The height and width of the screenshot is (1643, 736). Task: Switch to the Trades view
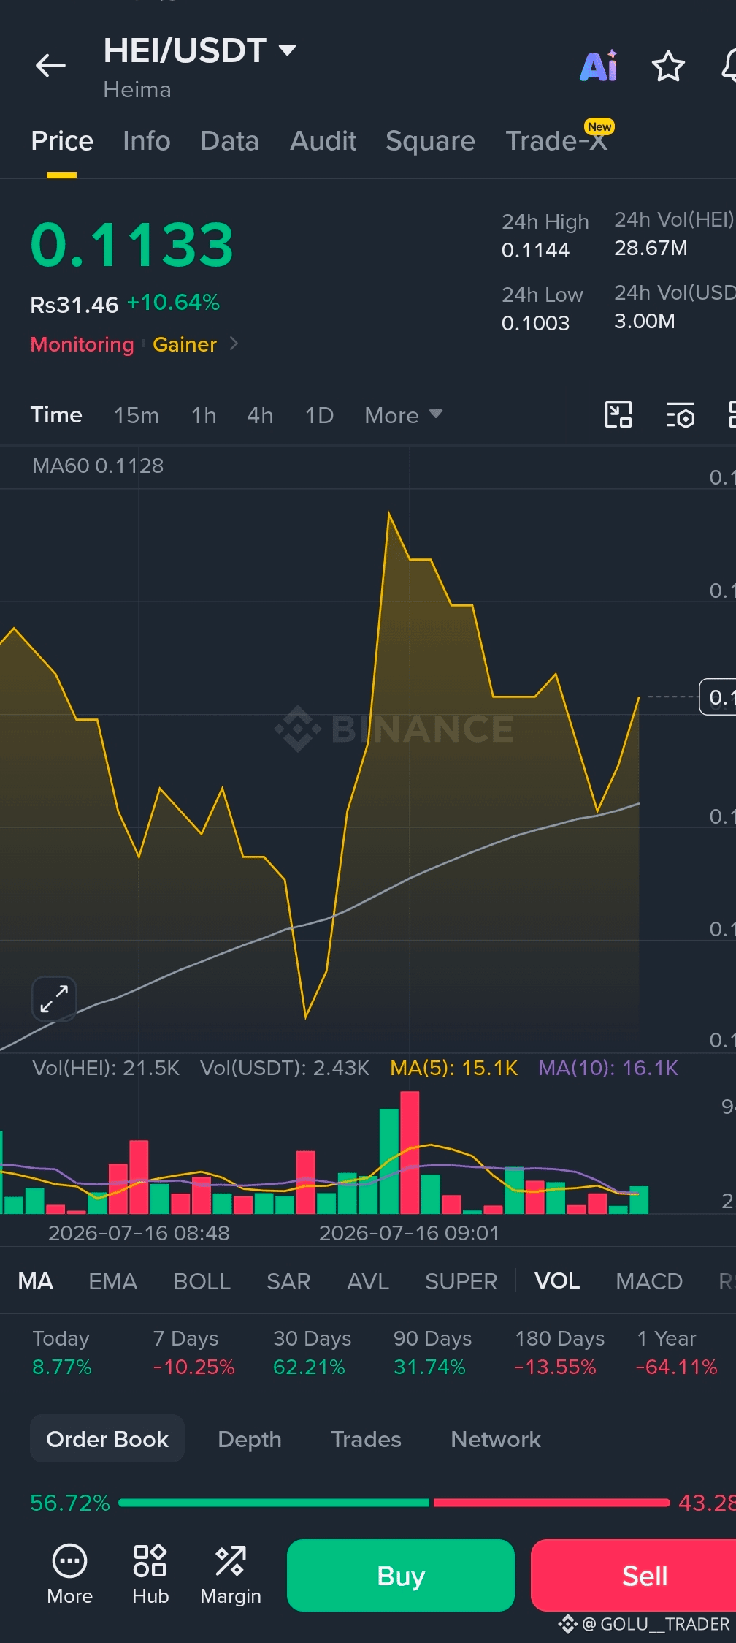[366, 1439]
